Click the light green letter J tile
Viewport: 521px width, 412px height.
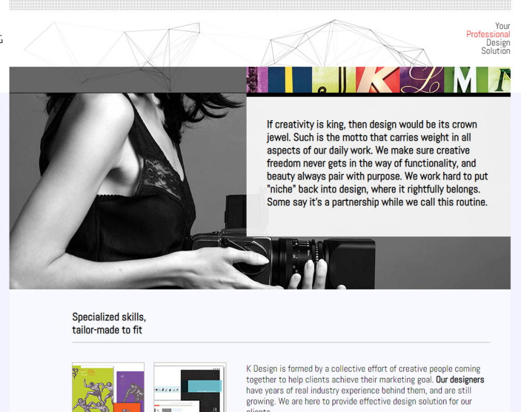(334, 80)
